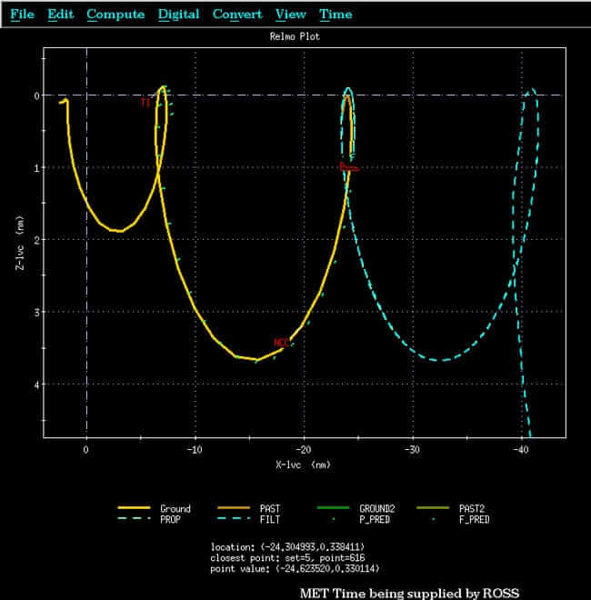Open the Edit menu
The image size is (591, 600).
pyautogui.click(x=61, y=15)
